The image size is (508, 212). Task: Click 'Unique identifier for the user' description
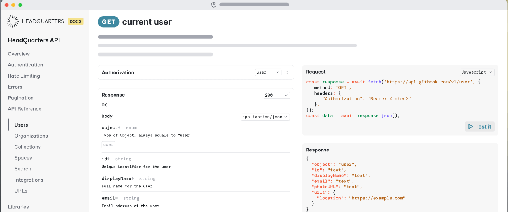(136, 167)
